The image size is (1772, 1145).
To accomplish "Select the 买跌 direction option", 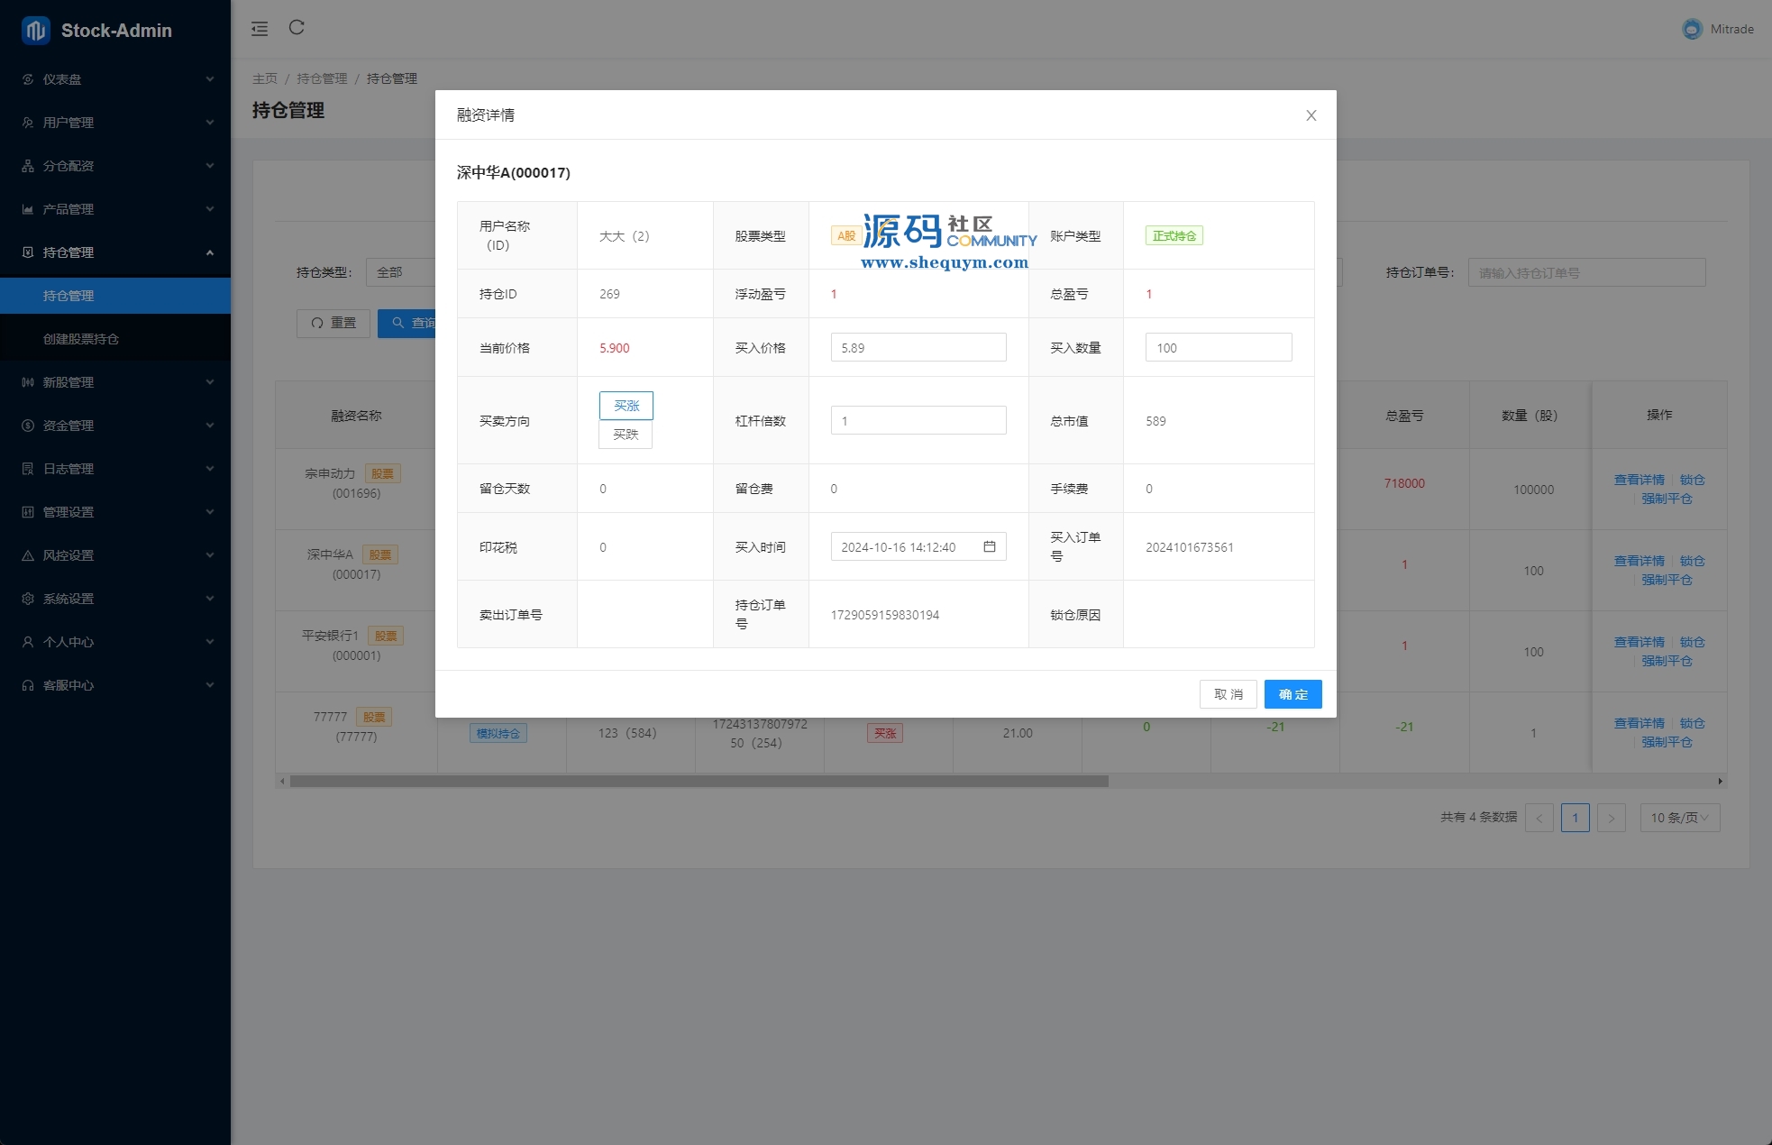I will pyautogui.click(x=626, y=435).
